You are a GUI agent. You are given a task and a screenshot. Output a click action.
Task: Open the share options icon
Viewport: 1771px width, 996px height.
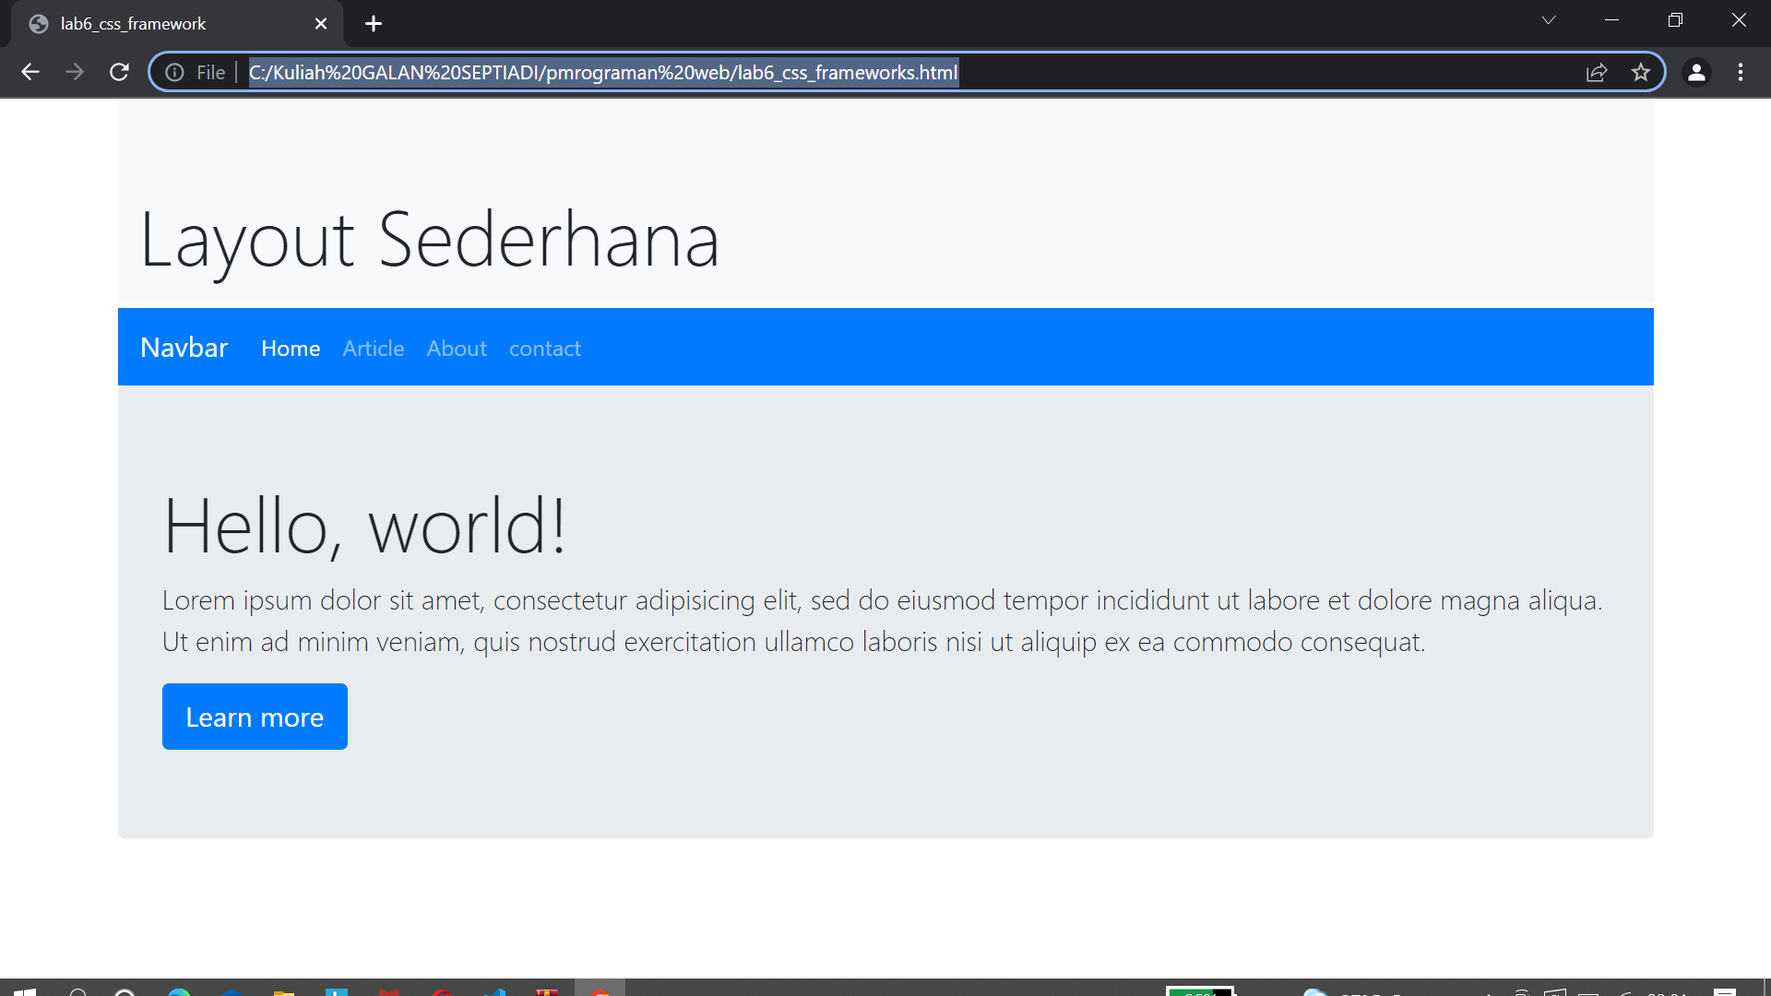click(x=1598, y=72)
